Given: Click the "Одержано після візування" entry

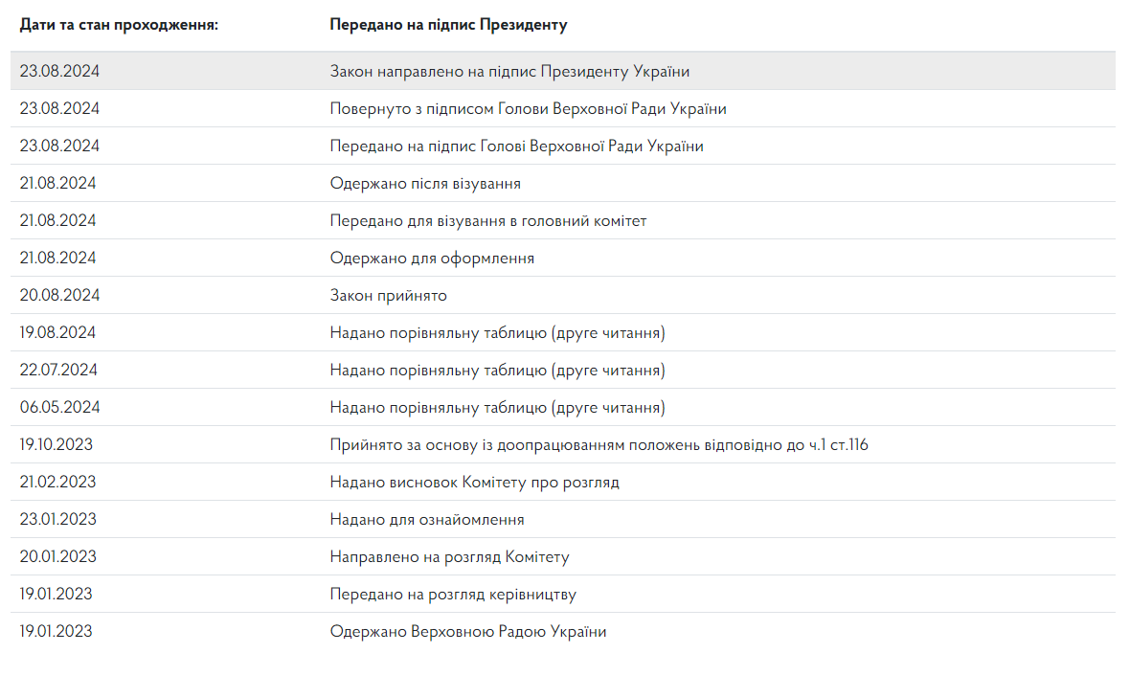Looking at the screenshot, I should (x=425, y=184).
